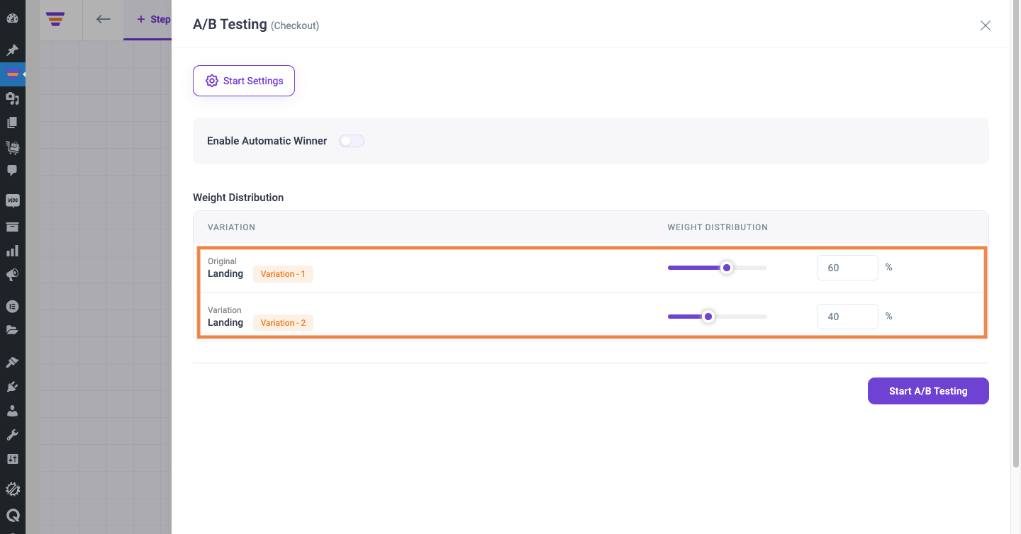Image resolution: width=1021 pixels, height=534 pixels.
Task: Click the A/B Testing (Checkout) title
Action: (x=256, y=25)
